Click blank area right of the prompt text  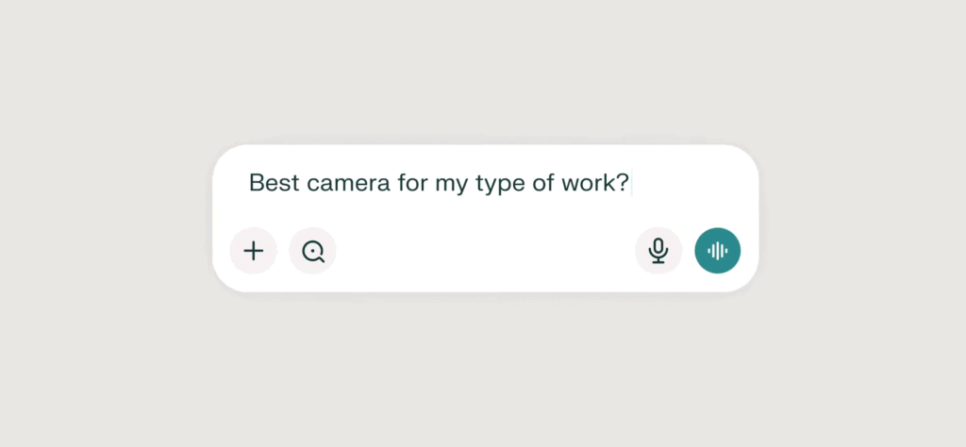[x=693, y=183]
